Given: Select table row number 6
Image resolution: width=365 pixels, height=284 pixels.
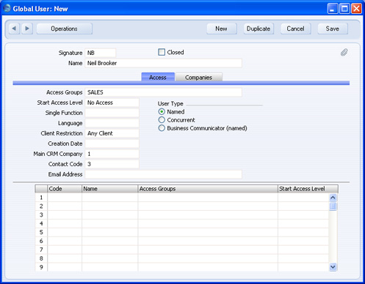Looking at the screenshot, I should 41,241.
